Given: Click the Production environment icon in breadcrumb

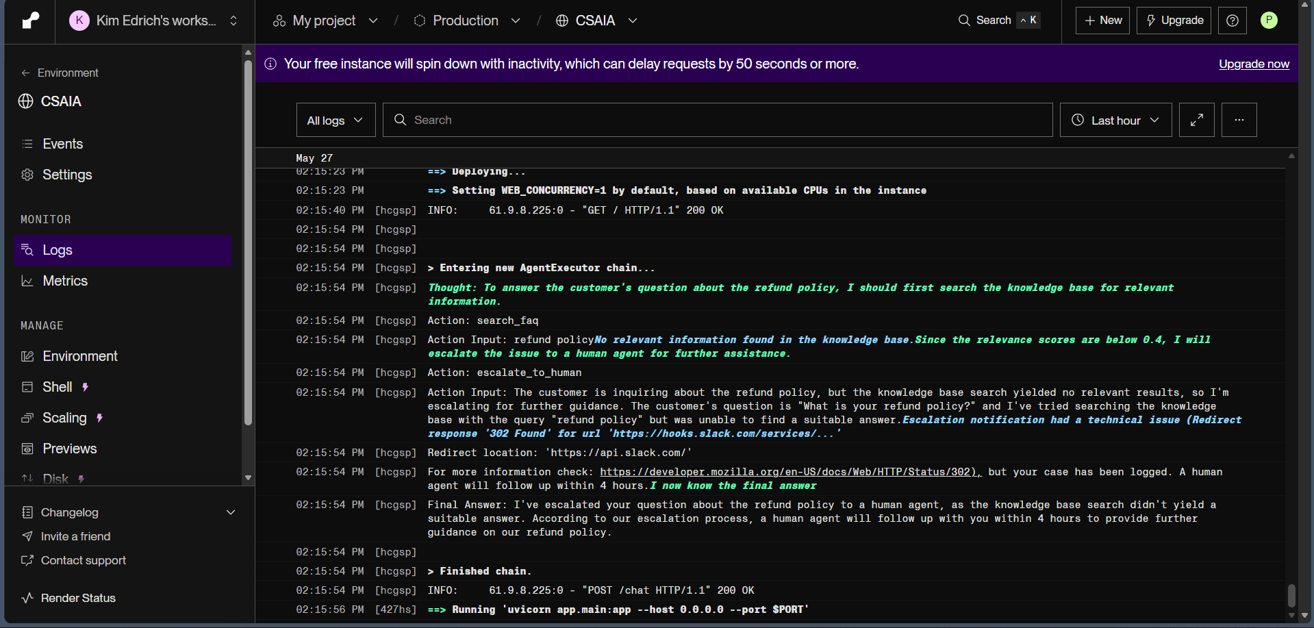Looking at the screenshot, I should 420,21.
